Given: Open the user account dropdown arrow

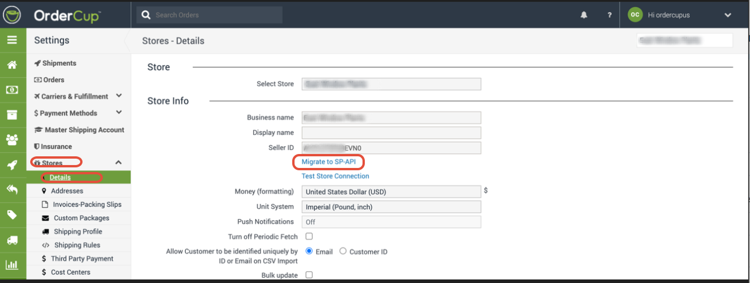Looking at the screenshot, I should 728,15.
